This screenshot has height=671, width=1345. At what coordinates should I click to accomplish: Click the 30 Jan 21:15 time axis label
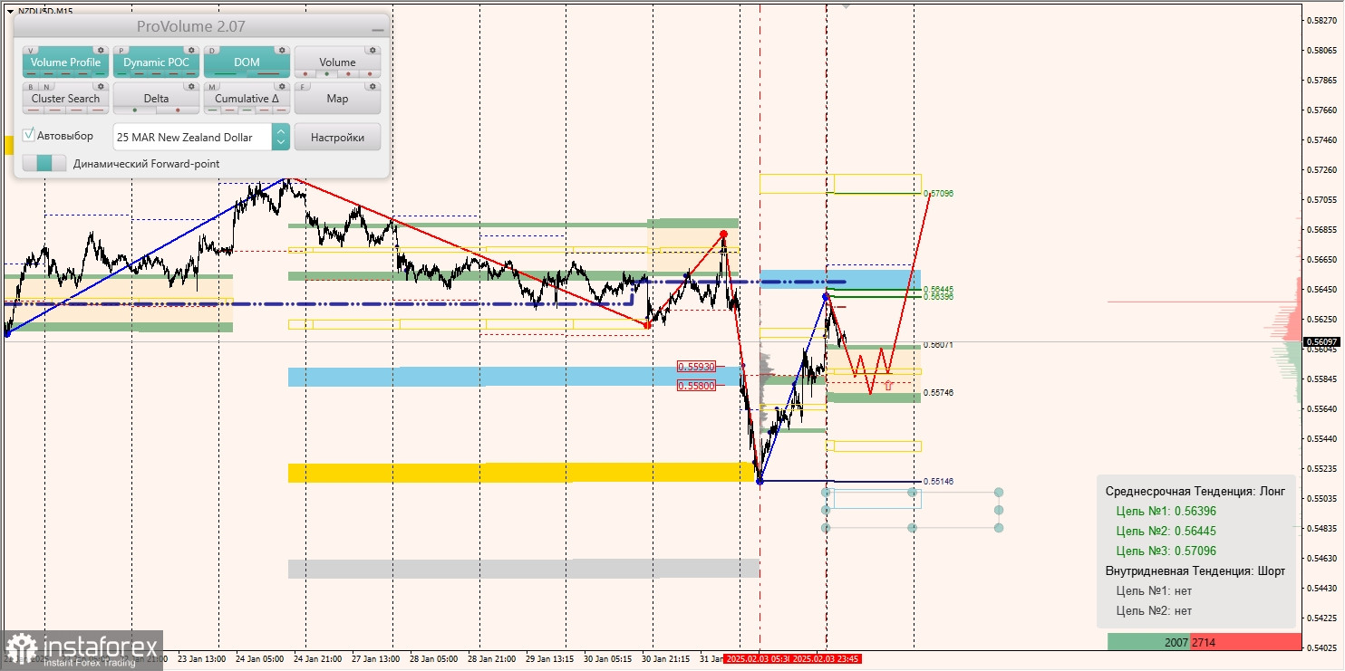click(667, 659)
